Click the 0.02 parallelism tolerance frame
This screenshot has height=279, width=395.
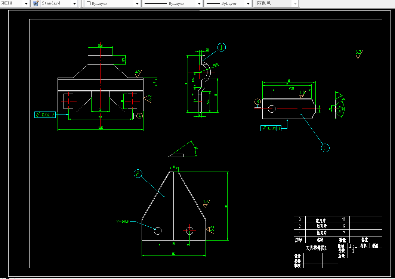click(x=45, y=115)
